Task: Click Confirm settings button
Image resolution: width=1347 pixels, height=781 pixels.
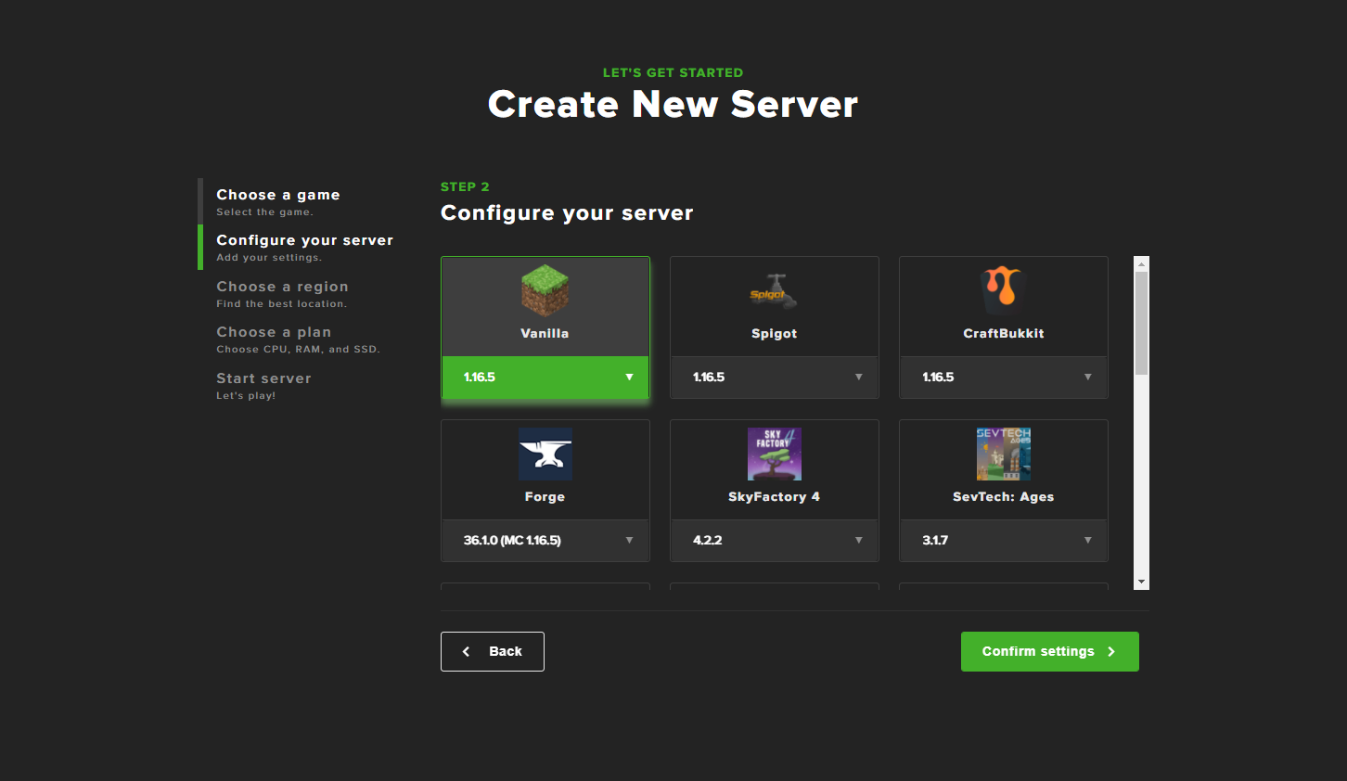Action: 1050,651
